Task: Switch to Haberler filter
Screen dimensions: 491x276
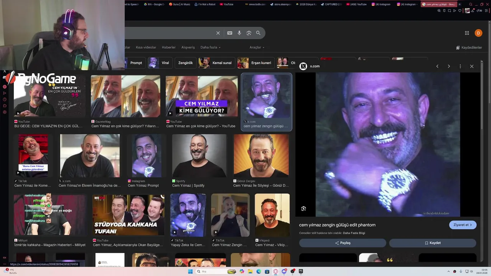Action: pos(169,48)
